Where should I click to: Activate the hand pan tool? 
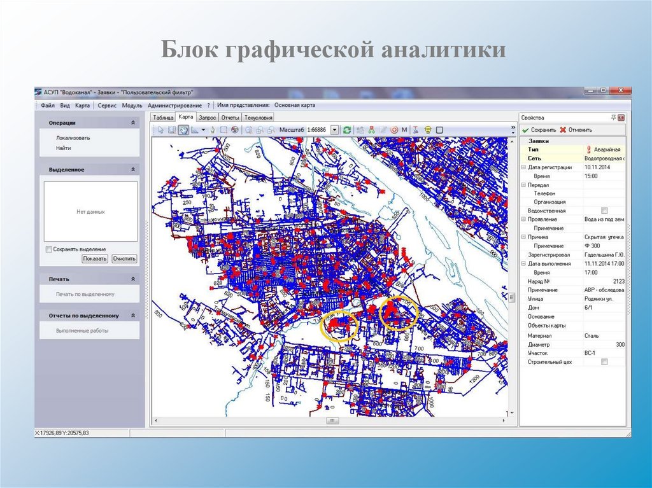(183, 130)
